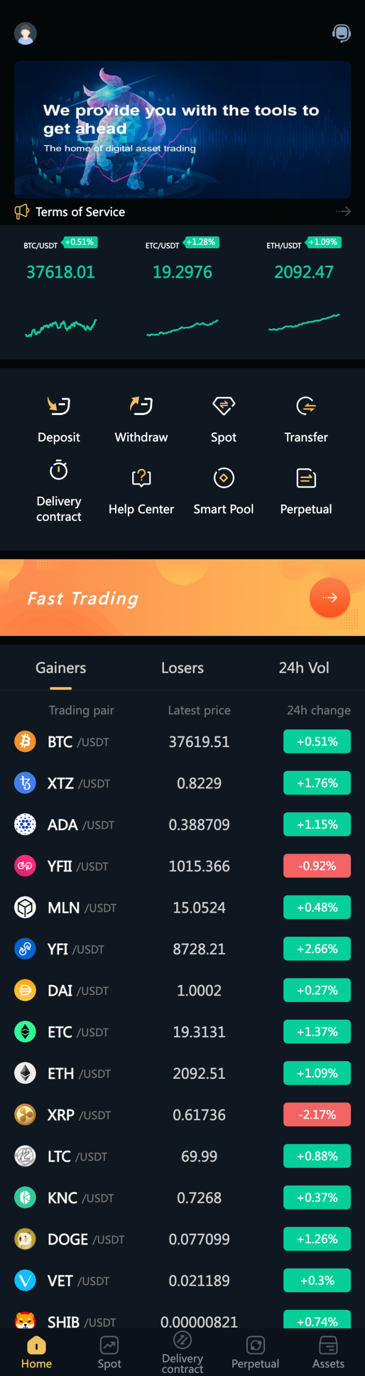The image size is (365, 1376).
Task: Select the XRP/USDT trading pair row
Action: [182, 1115]
